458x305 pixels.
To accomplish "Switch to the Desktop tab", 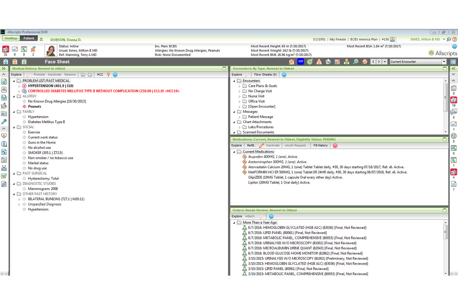I will click(x=11, y=38).
